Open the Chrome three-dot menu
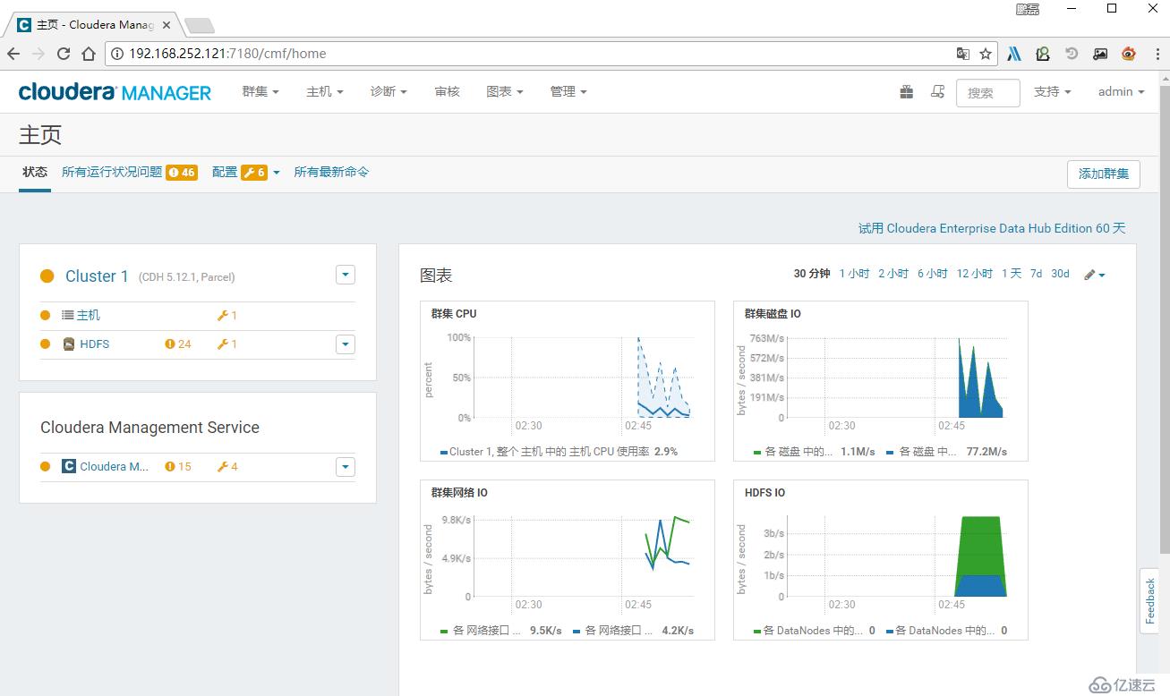1170x696 pixels. [x=1156, y=54]
